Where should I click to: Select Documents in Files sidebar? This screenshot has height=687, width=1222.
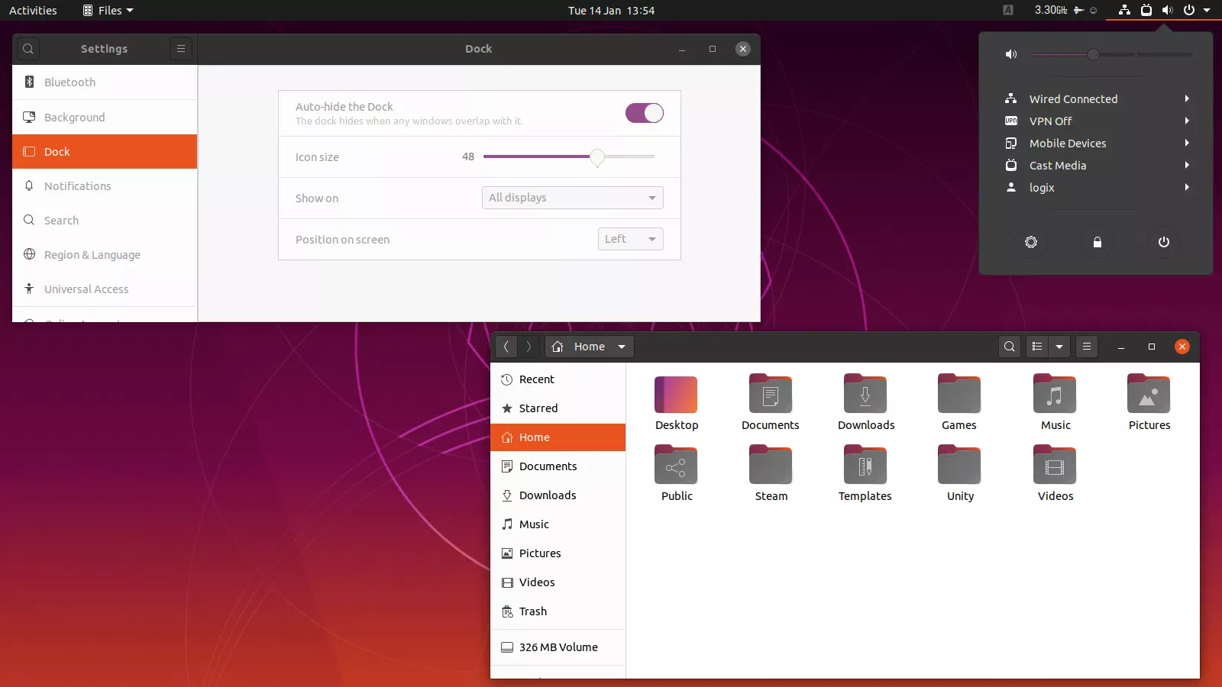point(558,466)
